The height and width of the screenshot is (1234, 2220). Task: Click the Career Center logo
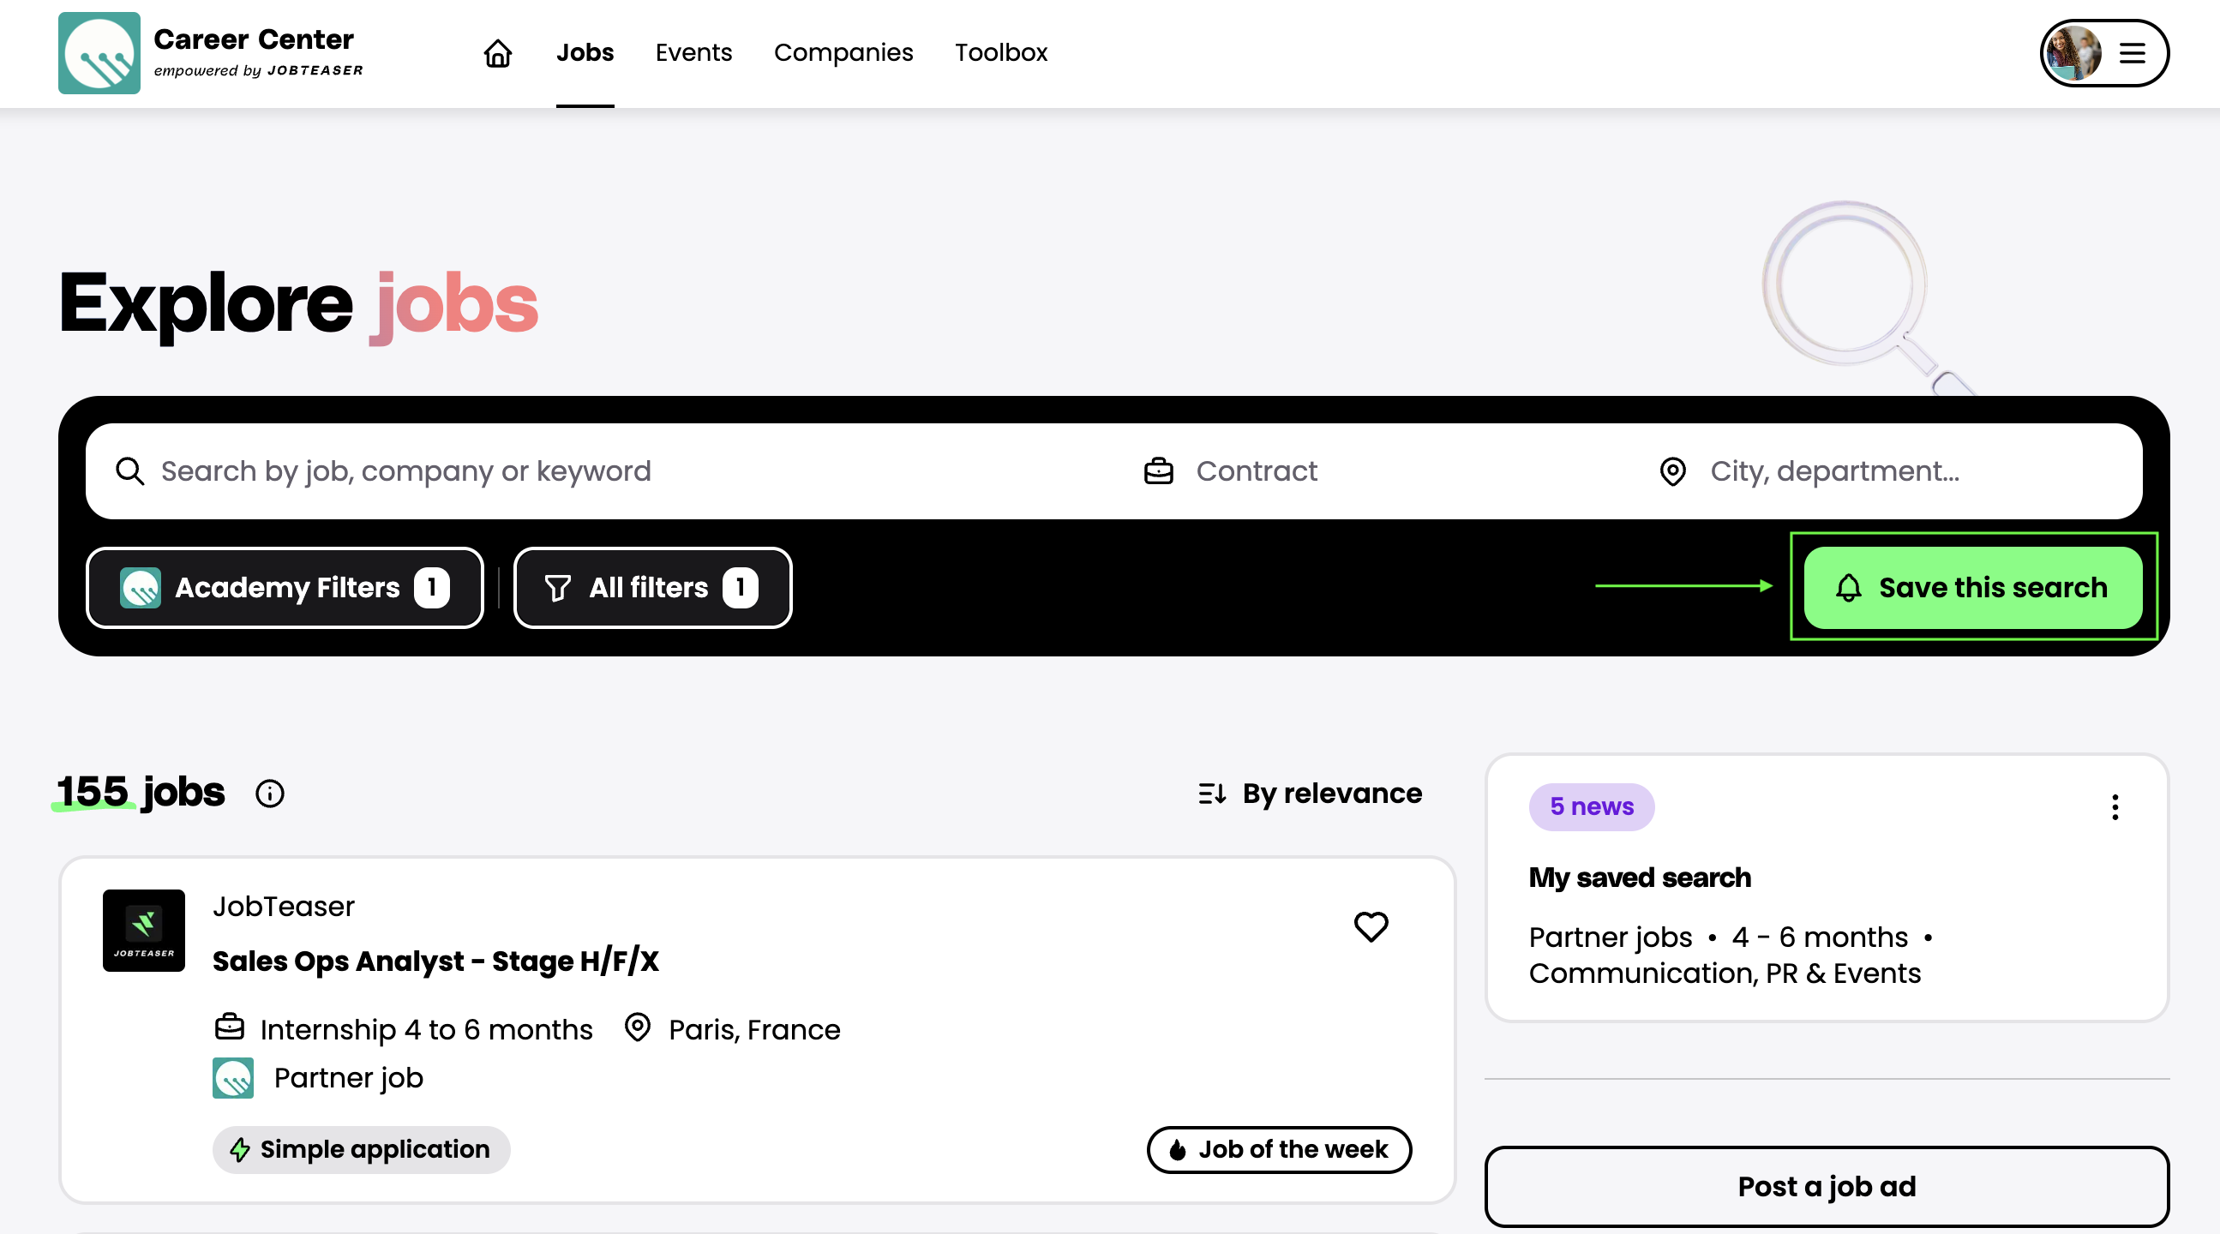click(x=99, y=53)
